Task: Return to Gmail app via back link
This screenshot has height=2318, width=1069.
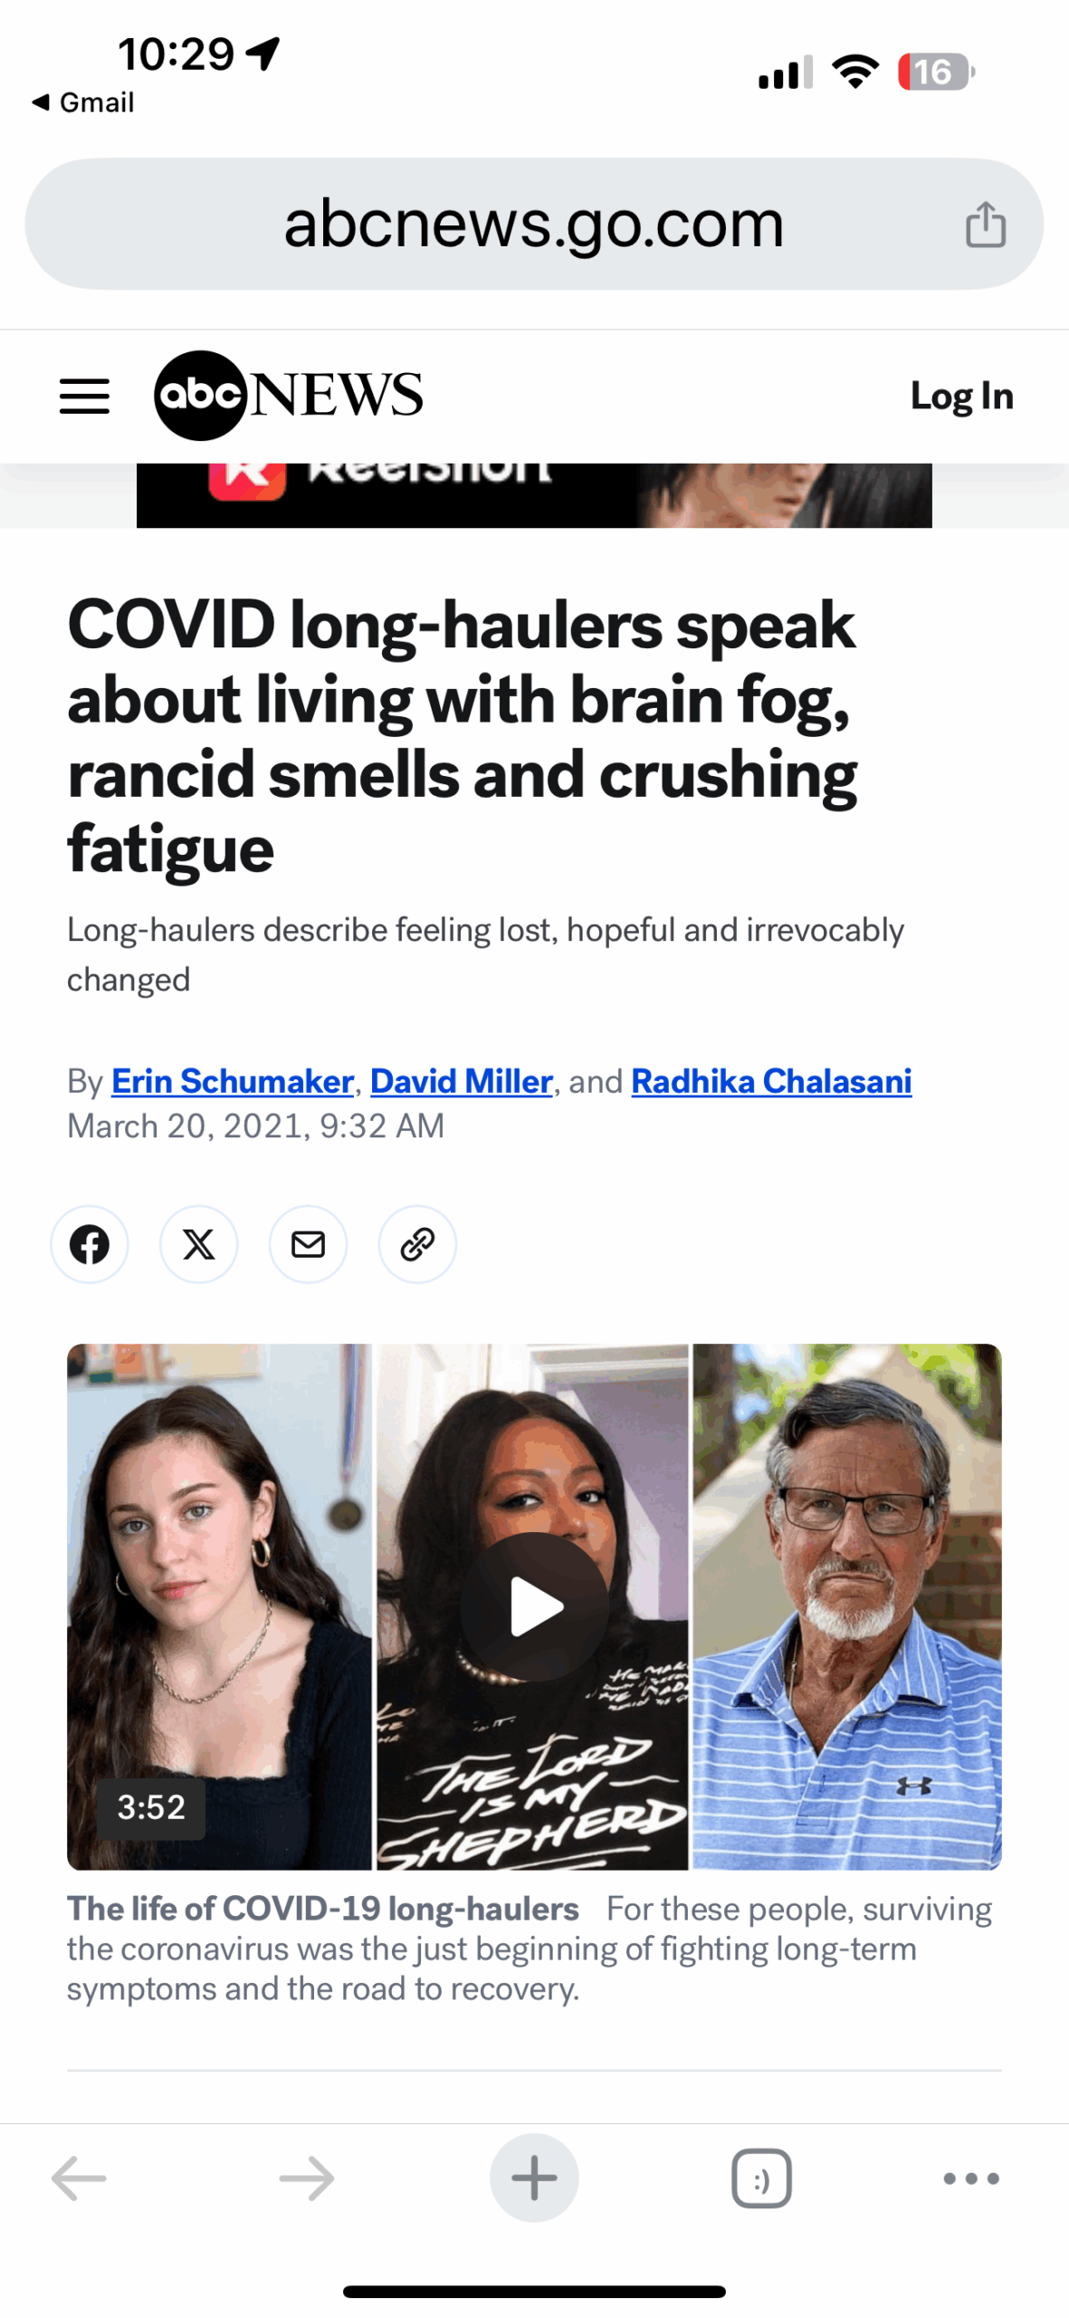Action: pos(83,102)
